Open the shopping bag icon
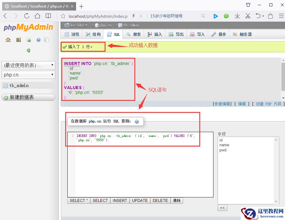The width and height of the screenshot is (285, 220). click(x=271, y=16)
